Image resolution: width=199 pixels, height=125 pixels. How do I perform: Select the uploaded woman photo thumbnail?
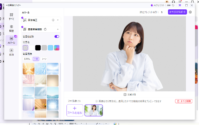tap(94, 110)
